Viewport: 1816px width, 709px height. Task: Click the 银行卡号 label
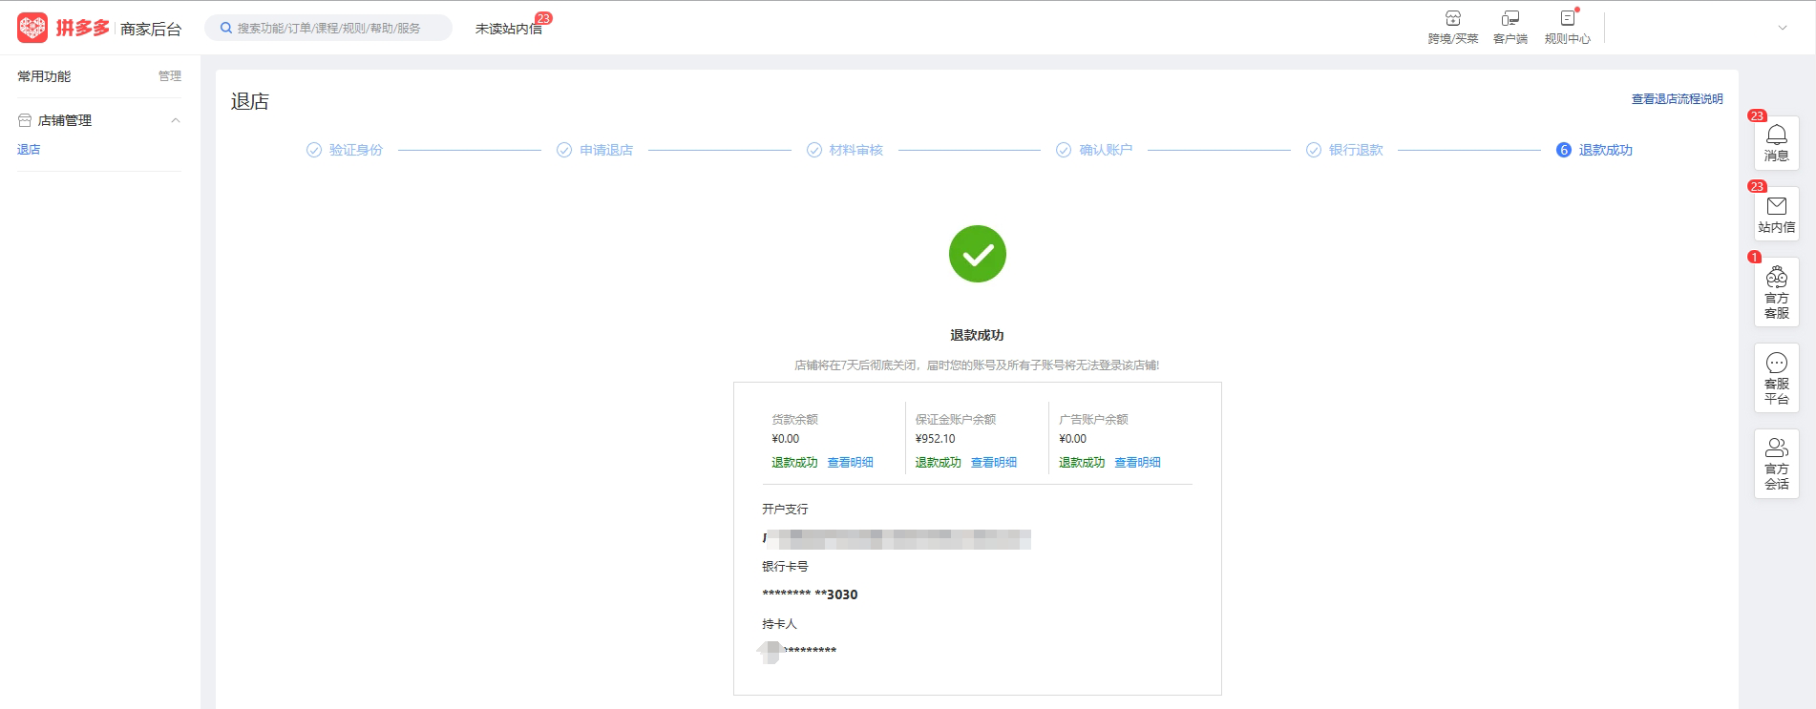pos(785,567)
